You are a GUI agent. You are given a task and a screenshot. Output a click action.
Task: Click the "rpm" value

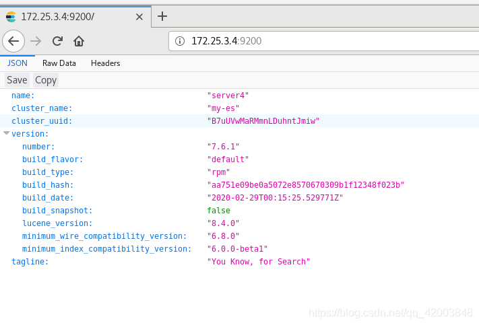(x=218, y=172)
